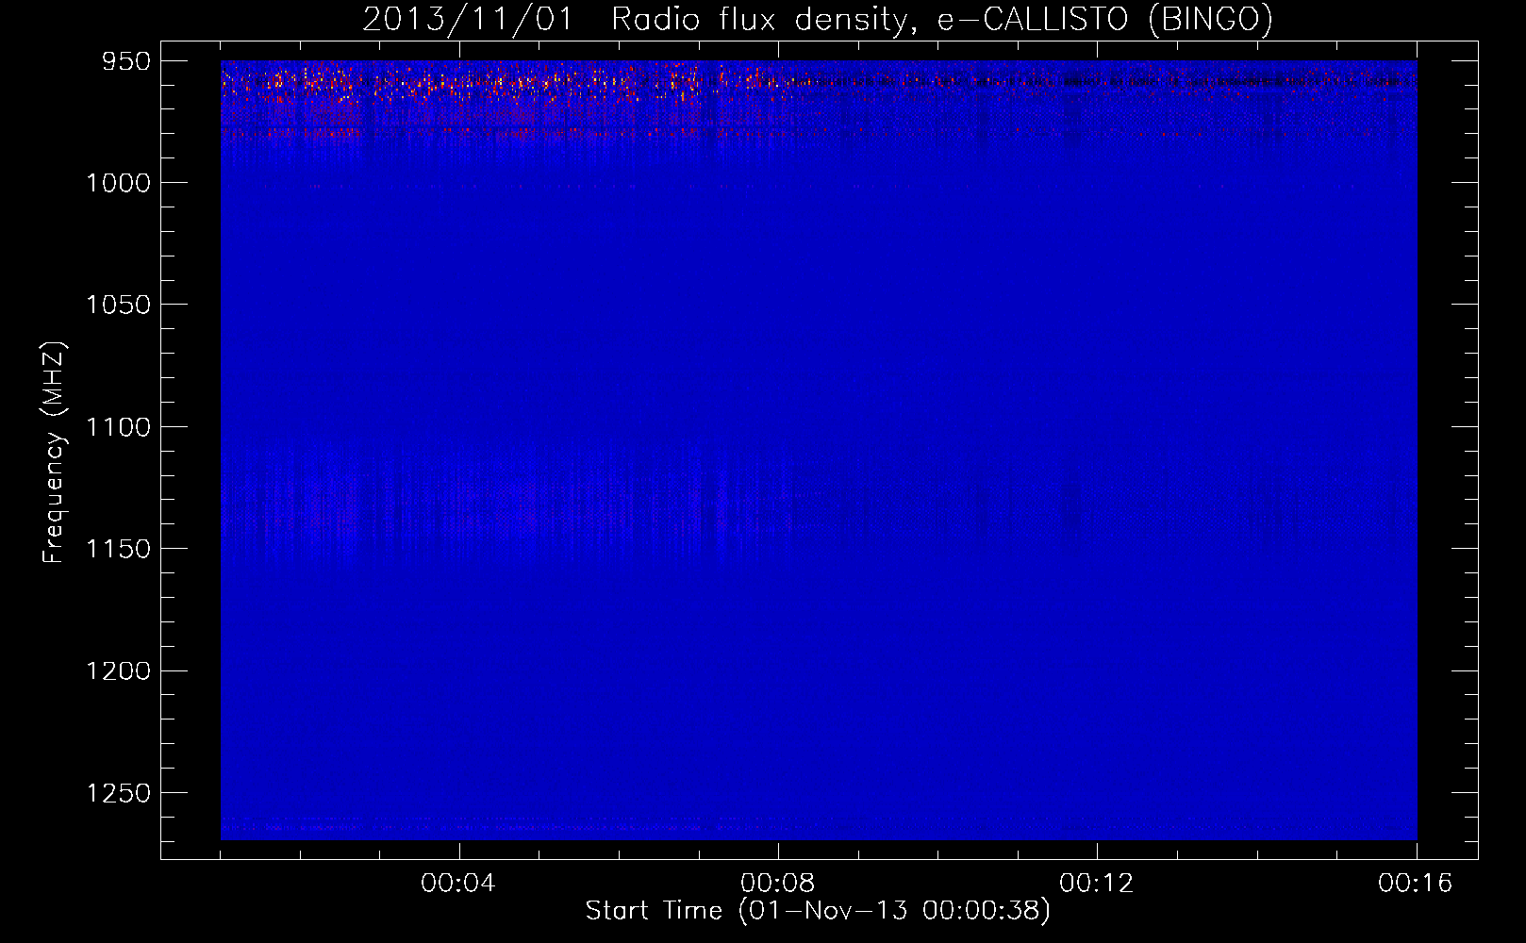Click the 1250 frequency tick label

pos(118,793)
